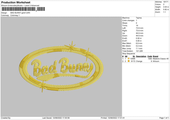Click the thread code 1083

(150, 59)
